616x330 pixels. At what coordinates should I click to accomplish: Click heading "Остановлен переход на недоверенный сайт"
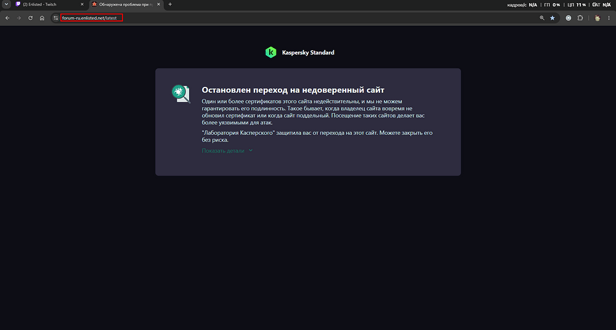(x=293, y=90)
